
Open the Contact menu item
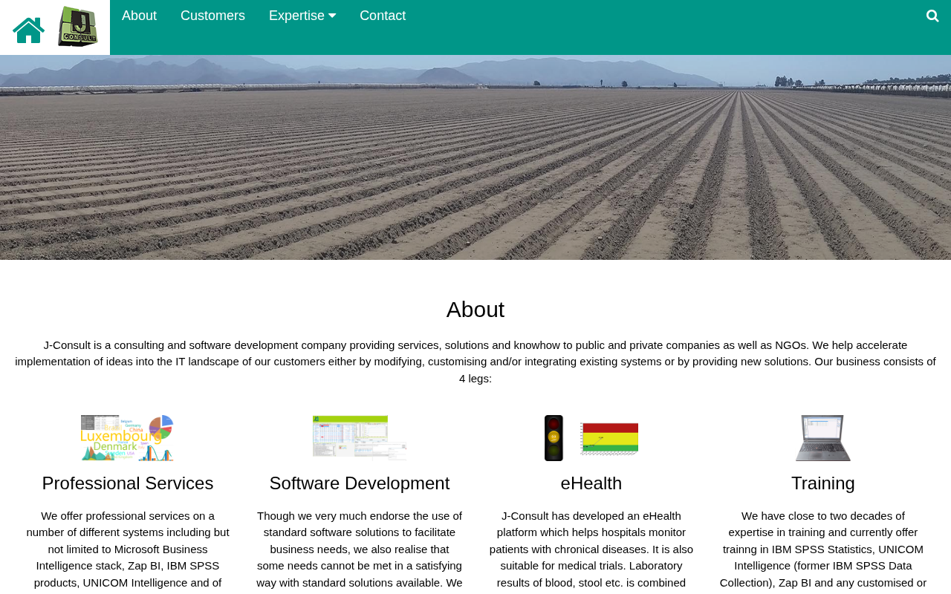coord(383,16)
